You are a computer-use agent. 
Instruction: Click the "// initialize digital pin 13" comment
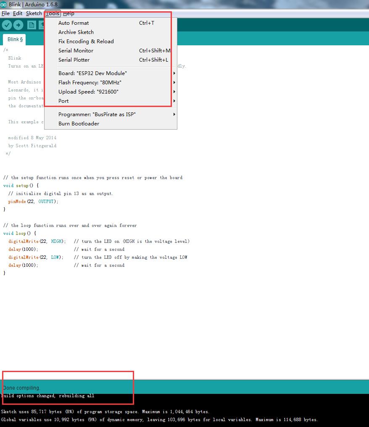click(61, 194)
